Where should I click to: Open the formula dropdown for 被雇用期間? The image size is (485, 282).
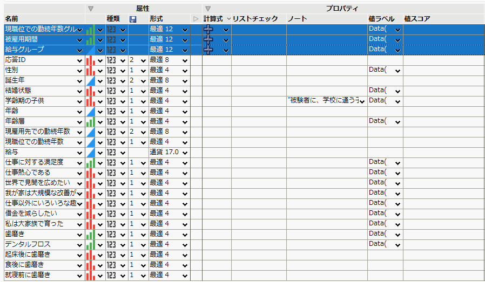226,40
